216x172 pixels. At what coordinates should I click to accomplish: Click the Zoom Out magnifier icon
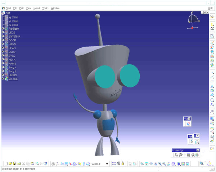tap(164, 164)
